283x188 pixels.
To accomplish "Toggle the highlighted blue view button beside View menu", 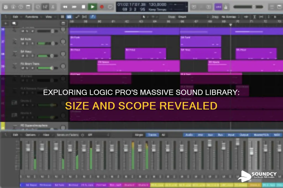I will pos(69,17).
